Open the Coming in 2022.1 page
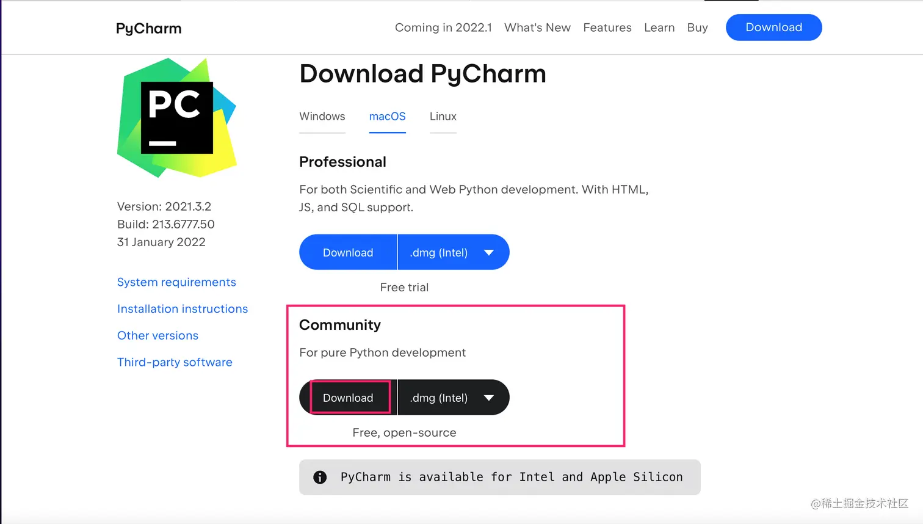 (x=443, y=27)
